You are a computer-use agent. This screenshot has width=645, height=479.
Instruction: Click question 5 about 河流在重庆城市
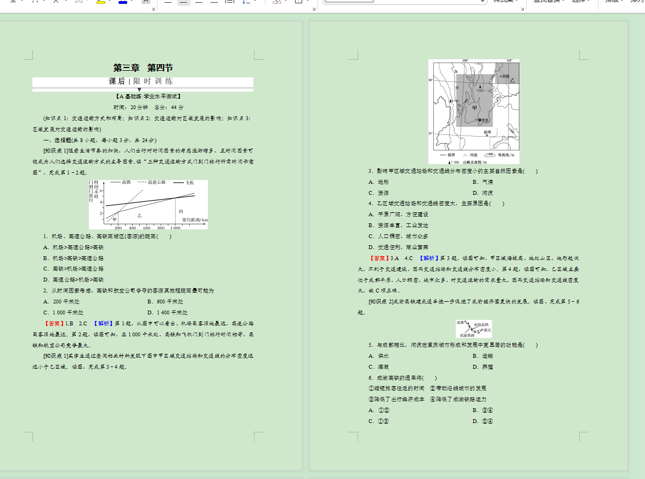coord(453,345)
